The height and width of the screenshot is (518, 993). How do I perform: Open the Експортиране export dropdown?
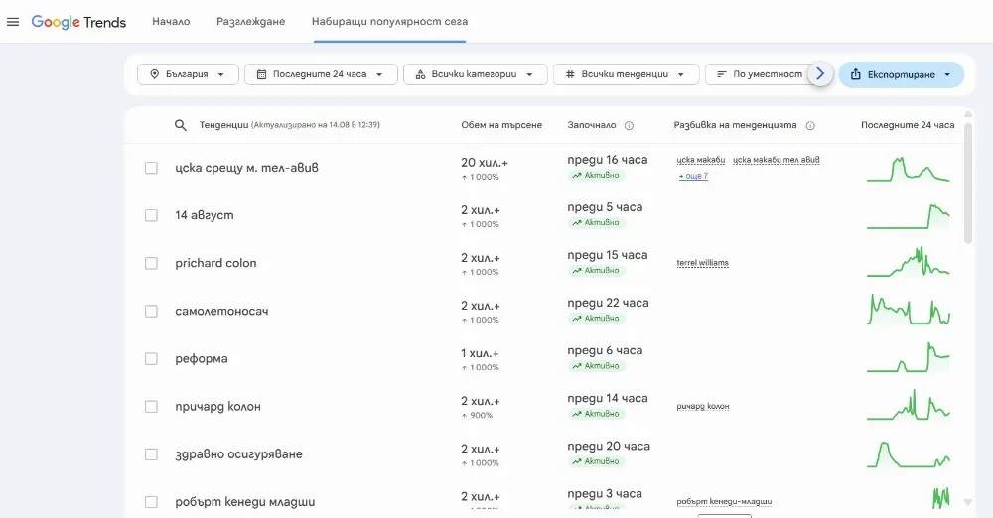(902, 74)
